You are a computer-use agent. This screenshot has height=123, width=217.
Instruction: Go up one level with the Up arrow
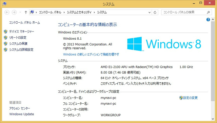[x=26, y=12]
